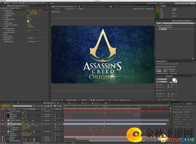The width and height of the screenshot is (196, 144).
Task: Jump to last frame in Prévisualisation
Action: click(168, 64)
